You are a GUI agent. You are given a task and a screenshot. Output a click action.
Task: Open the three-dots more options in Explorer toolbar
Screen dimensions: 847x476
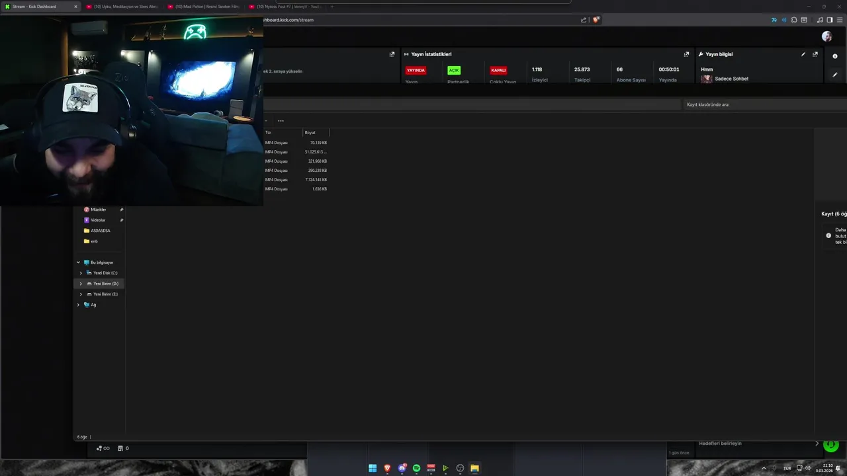point(281,121)
